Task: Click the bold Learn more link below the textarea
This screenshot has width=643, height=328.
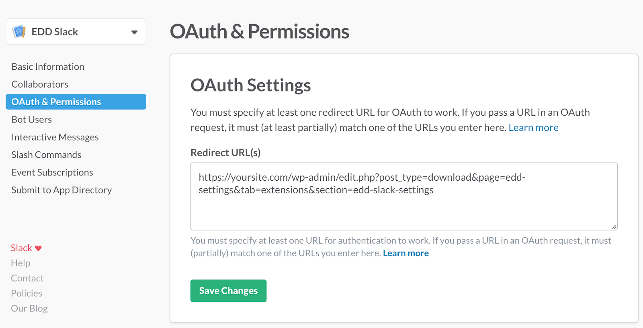Action: coord(405,253)
